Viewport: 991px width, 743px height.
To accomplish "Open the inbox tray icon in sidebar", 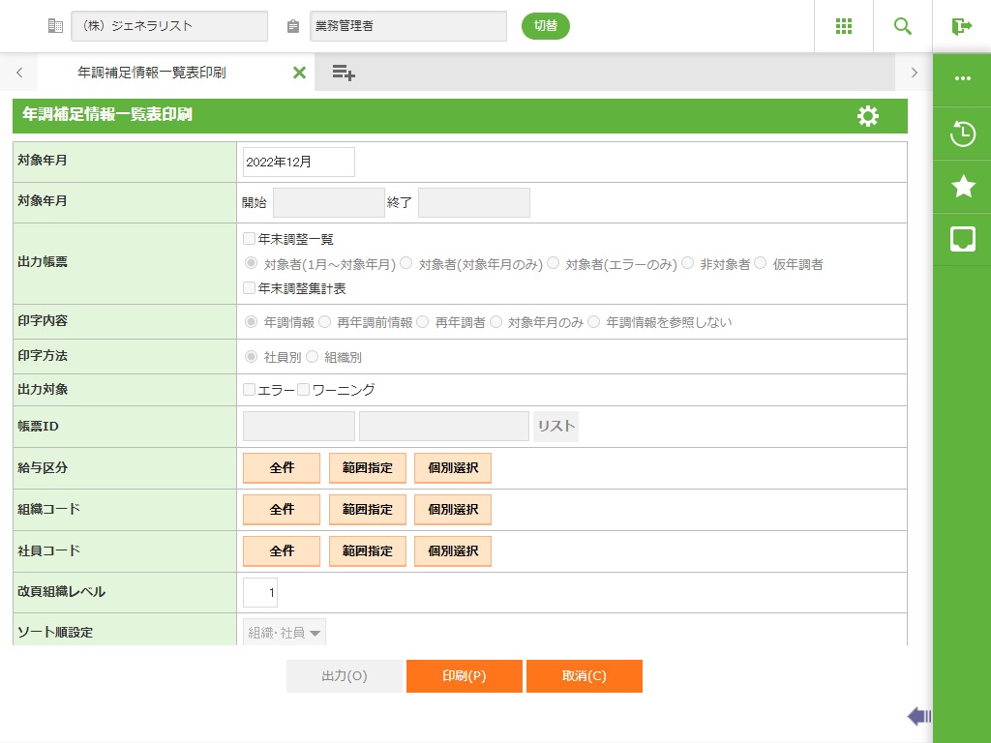I will pyautogui.click(x=963, y=239).
